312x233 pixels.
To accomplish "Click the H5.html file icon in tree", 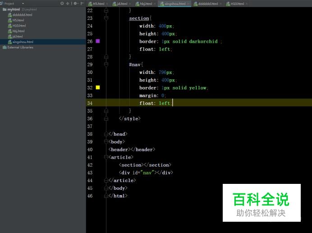I will (x=10, y=20).
